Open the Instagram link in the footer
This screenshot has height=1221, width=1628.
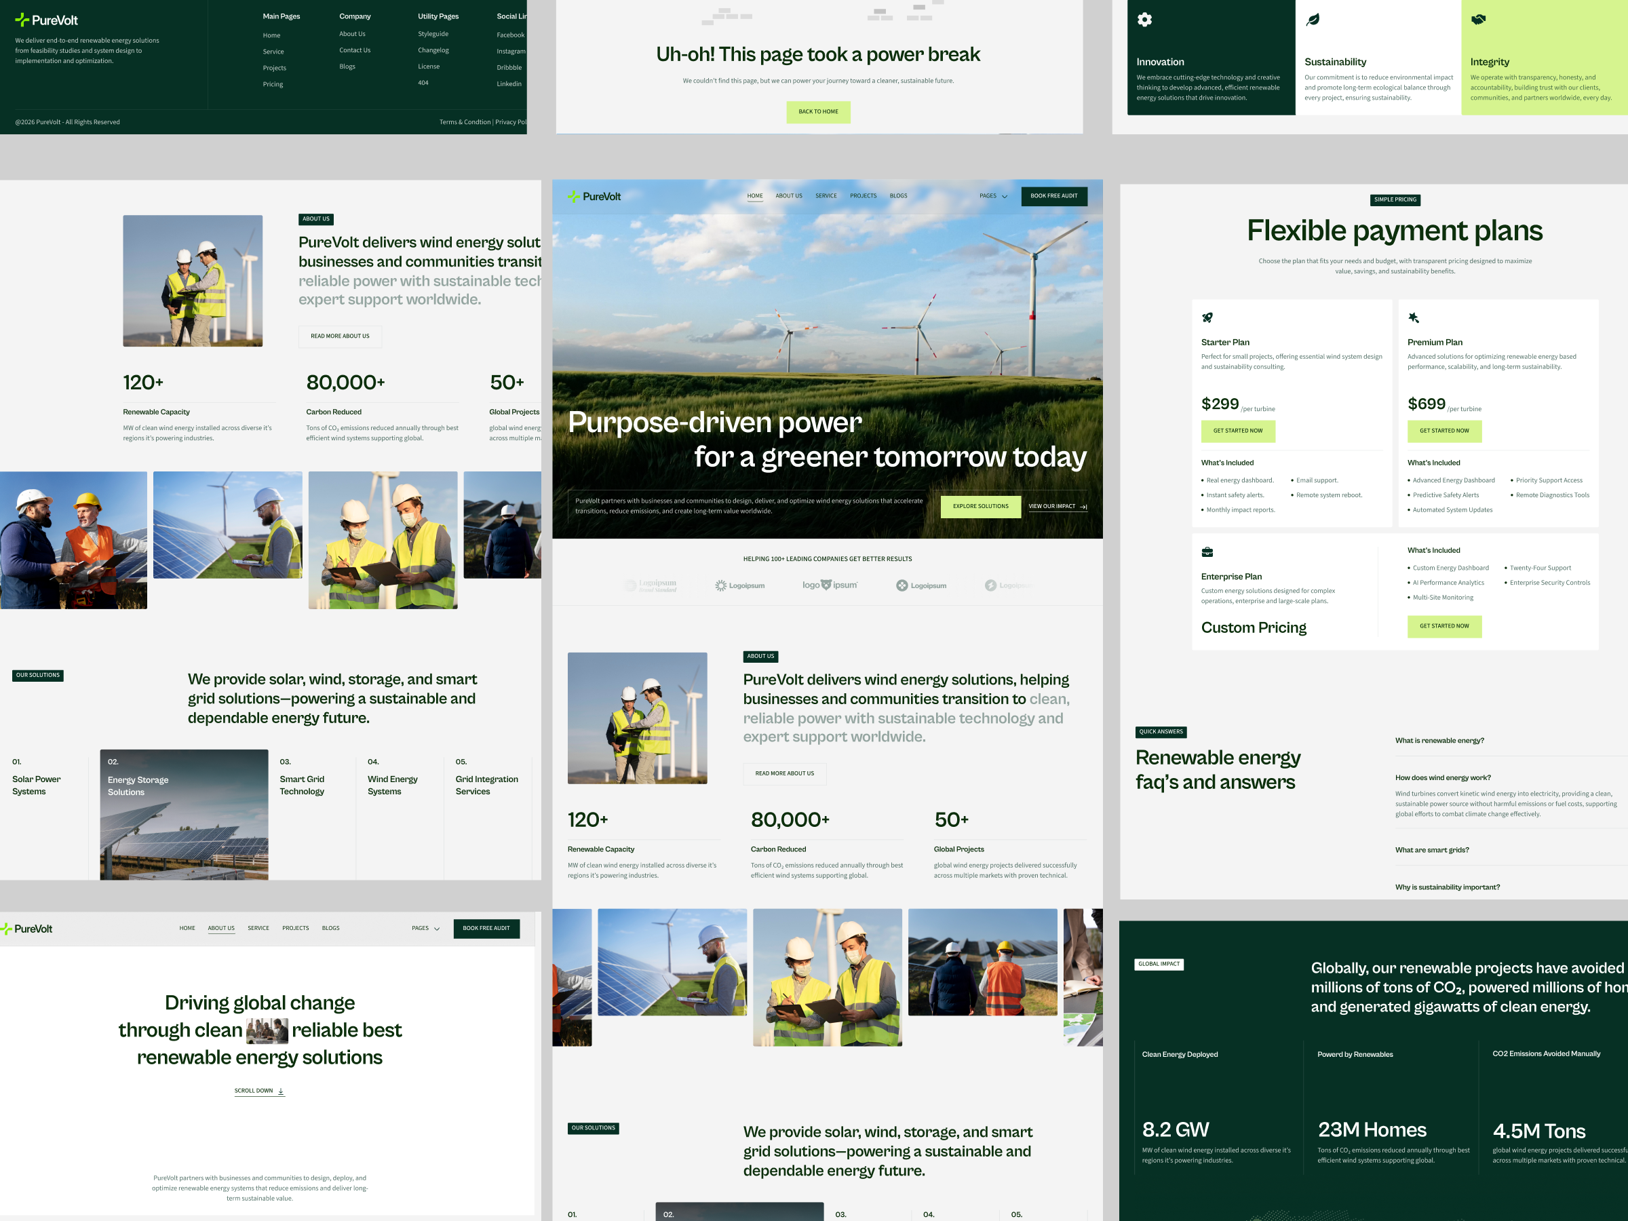point(511,51)
